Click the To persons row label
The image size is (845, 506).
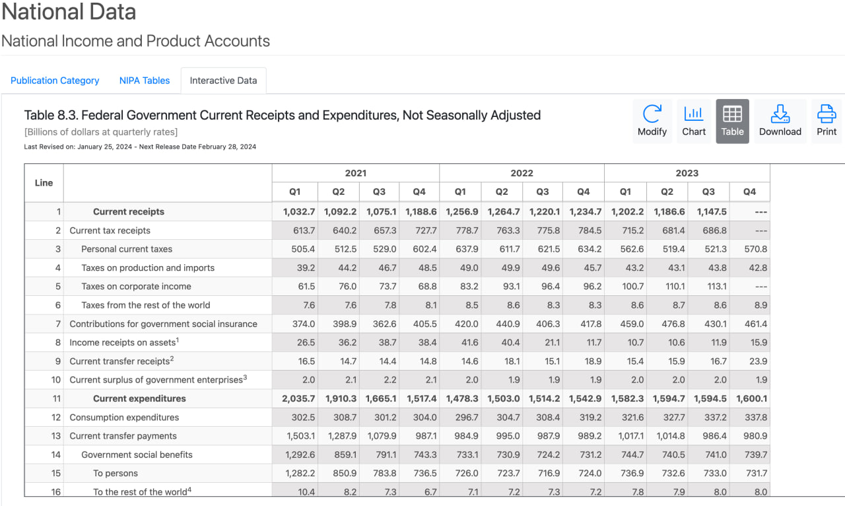116,473
